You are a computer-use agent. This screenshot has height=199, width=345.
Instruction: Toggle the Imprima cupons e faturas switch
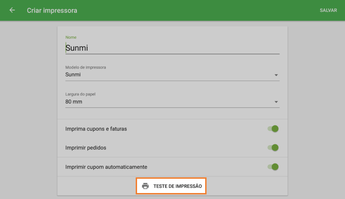pyautogui.click(x=273, y=129)
